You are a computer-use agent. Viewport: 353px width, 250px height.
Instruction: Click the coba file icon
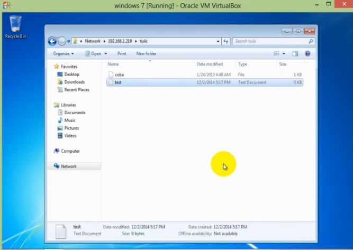[111, 75]
